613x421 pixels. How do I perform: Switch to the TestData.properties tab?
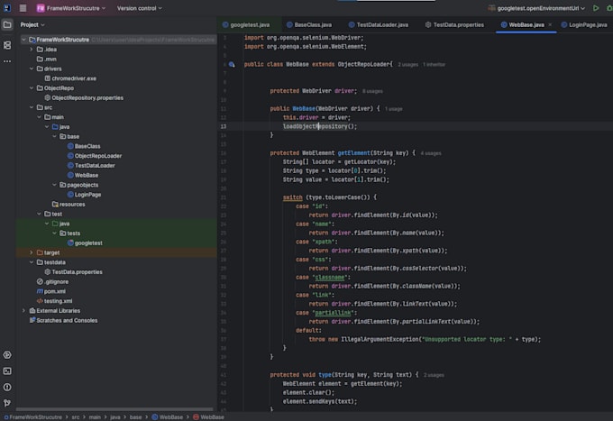pyautogui.click(x=454, y=24)
